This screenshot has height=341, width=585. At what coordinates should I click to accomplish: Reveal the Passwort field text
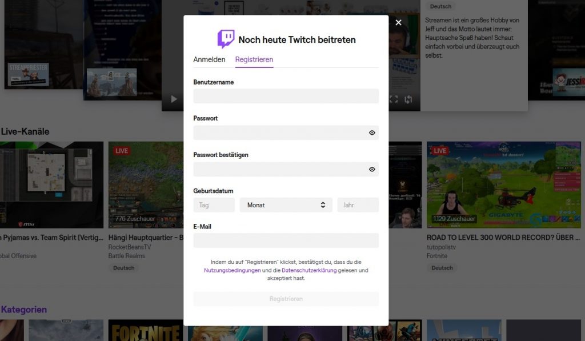tap(372, 133)
